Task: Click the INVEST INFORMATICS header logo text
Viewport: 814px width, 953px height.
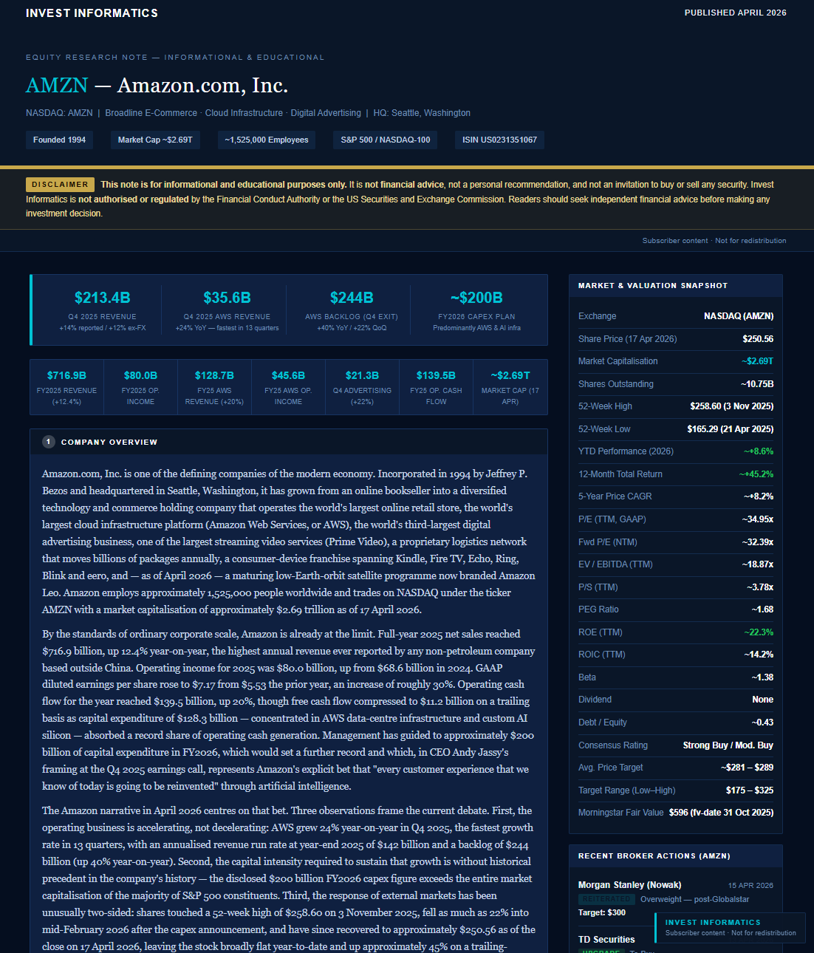Action: point(92,13)
